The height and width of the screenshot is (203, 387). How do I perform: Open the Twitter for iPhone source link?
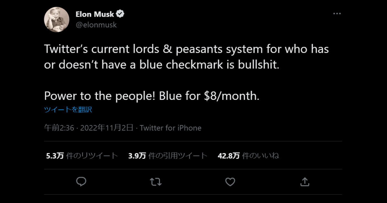point(171,128)
